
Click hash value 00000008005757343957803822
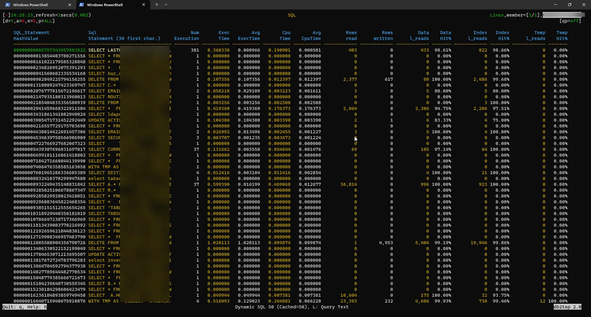[50, 50]
